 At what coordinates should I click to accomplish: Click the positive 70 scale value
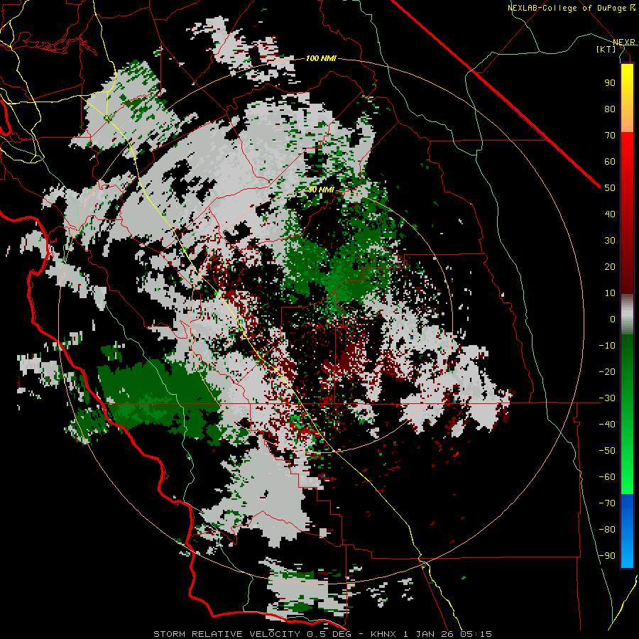point(610,136)
